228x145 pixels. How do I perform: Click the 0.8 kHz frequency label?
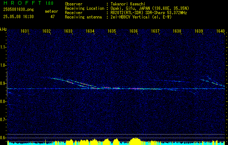pos(3,101)
